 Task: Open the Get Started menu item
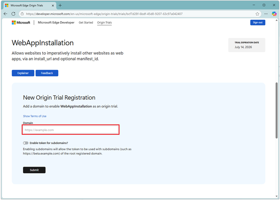click(86, 23)
